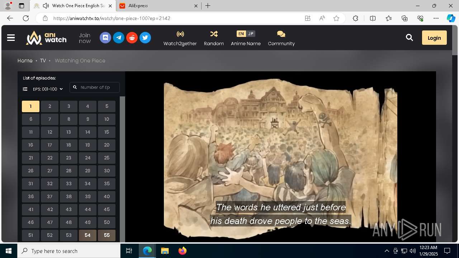
Task: Open the clock showing 12:23 AM
Action: [428, 251]
